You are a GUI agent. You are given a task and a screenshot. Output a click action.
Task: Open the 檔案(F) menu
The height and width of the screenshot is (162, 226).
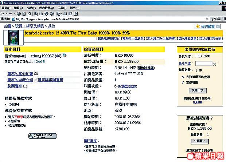(x=6, y=8)
